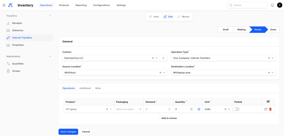Image resolution: width=284 pixels, height=136 pixels.
Task: Select the Edit mode tab
Action: click(x=168, y=17)
